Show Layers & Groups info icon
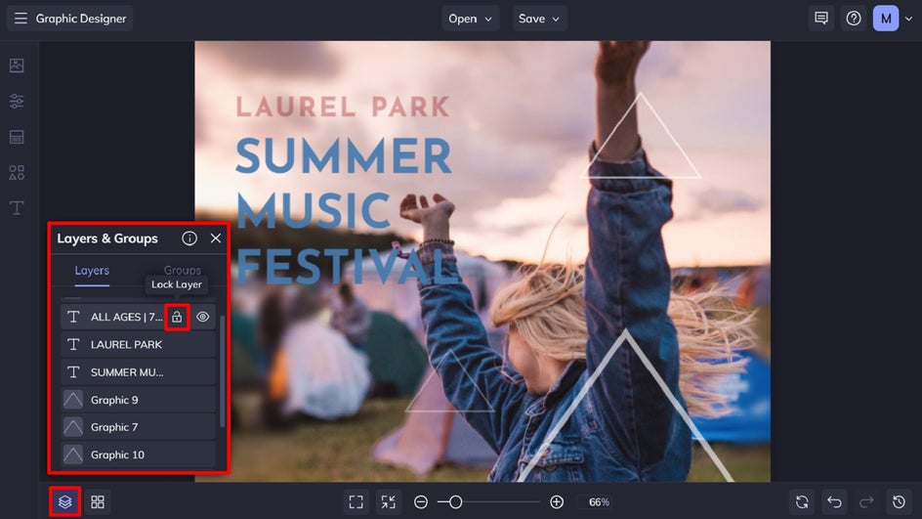The image size is (922, 519). [x=189, y=238]
